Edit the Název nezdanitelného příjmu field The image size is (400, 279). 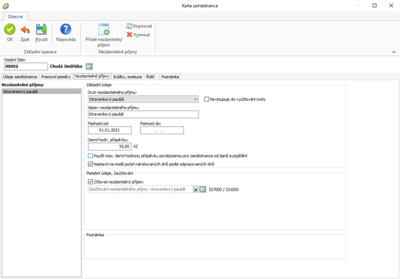pos(143,115)
